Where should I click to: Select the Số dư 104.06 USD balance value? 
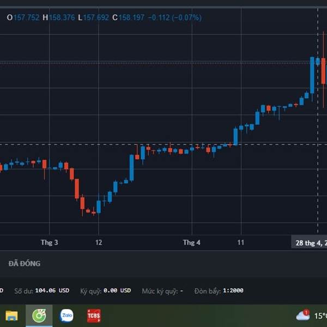(52, 290)
